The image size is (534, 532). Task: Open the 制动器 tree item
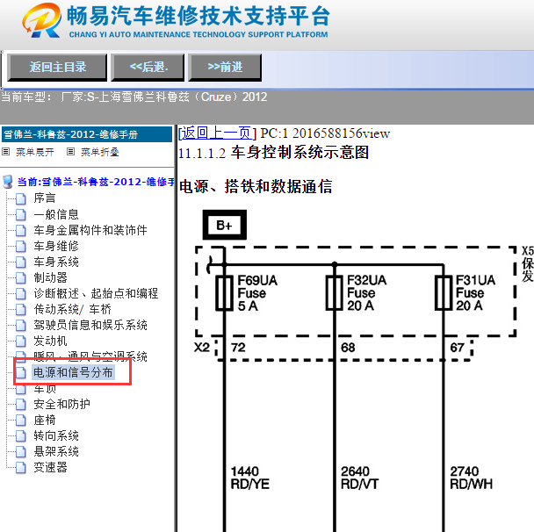50,277
